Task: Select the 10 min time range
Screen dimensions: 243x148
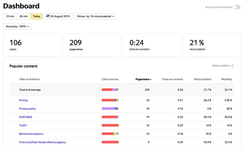Action: (10, 16)
